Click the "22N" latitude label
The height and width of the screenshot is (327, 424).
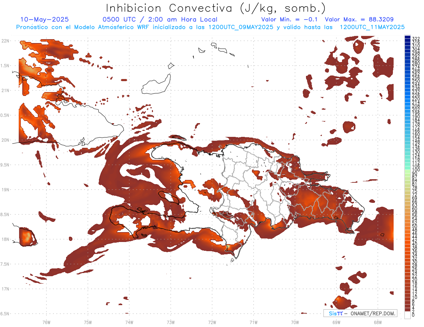click(6, 41)
